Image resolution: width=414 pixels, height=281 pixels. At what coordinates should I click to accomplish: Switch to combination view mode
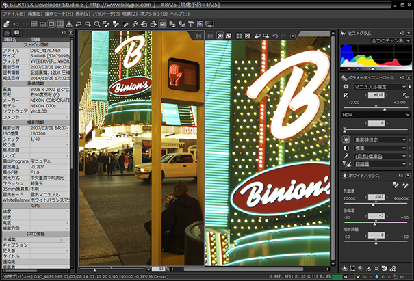[x=43, y=24]
